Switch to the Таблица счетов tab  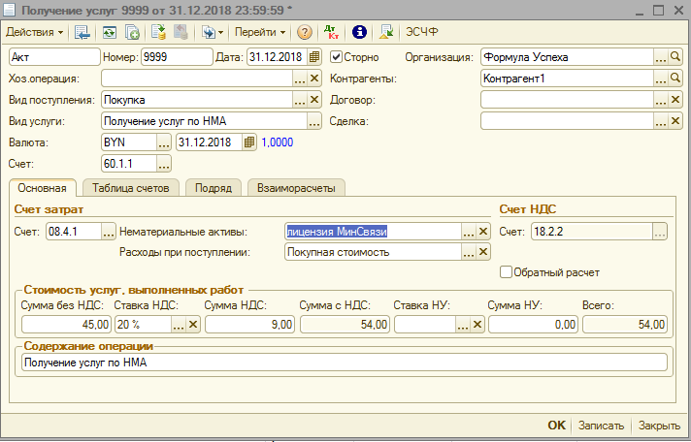pos(132,188)
